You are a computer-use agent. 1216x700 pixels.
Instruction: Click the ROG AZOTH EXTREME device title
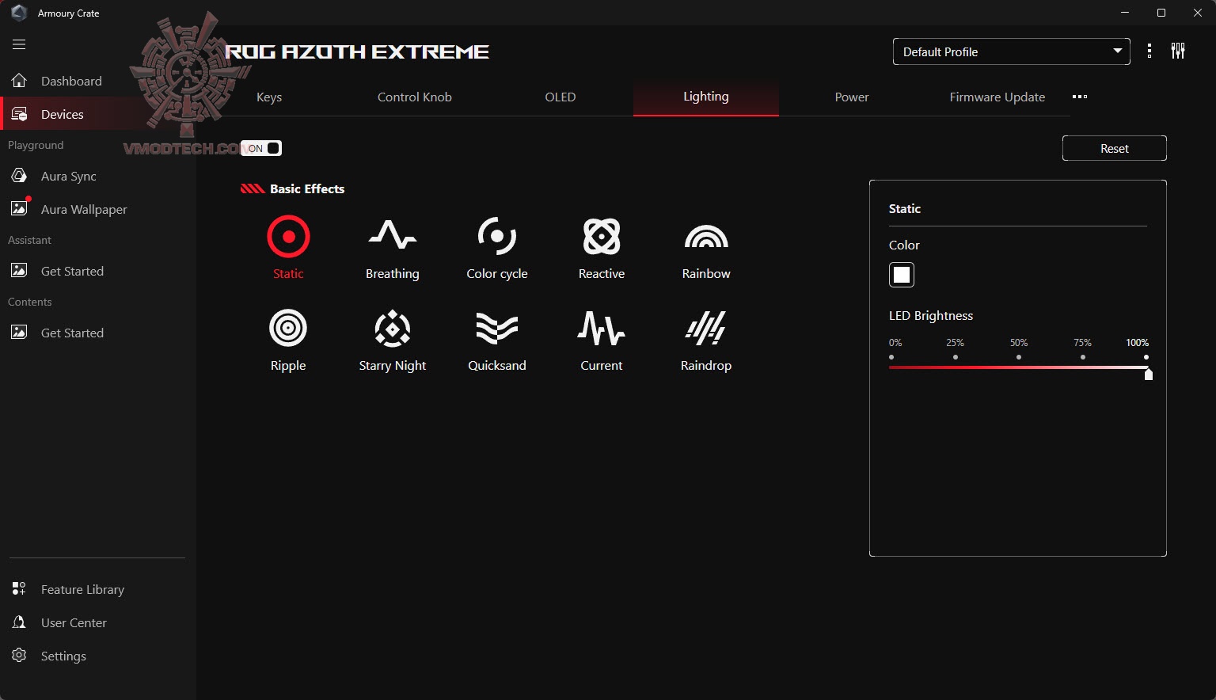pyautogui.click(x=357, y=51)
